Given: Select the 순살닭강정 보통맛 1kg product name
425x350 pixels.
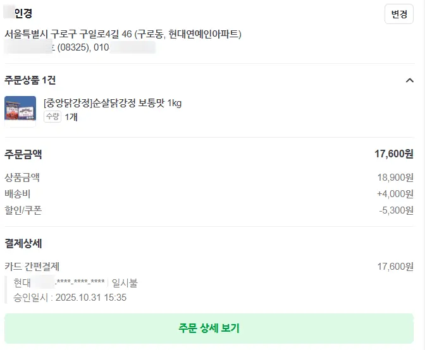Looking at the screenshot, I should tap(113, 103).
